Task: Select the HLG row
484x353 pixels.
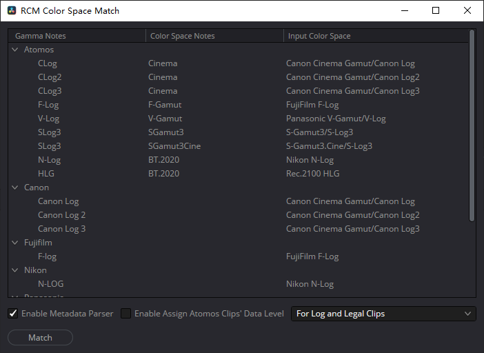Action: tap(238, 174)
